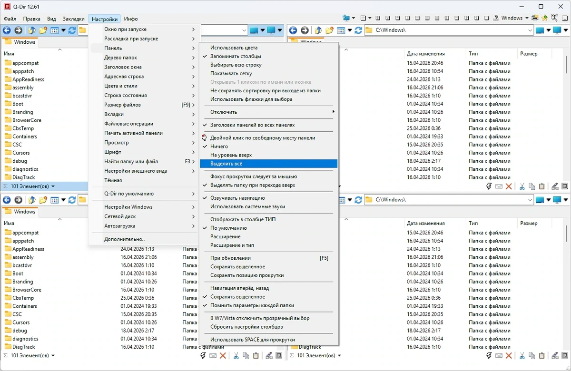Click new-folder icon in top-right panel
The image size is (571, 371).
tap(329, 30)
